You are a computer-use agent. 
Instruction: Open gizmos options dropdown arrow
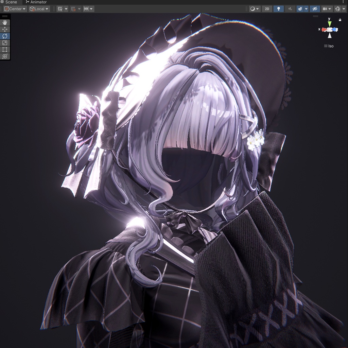tap(344, 9)
